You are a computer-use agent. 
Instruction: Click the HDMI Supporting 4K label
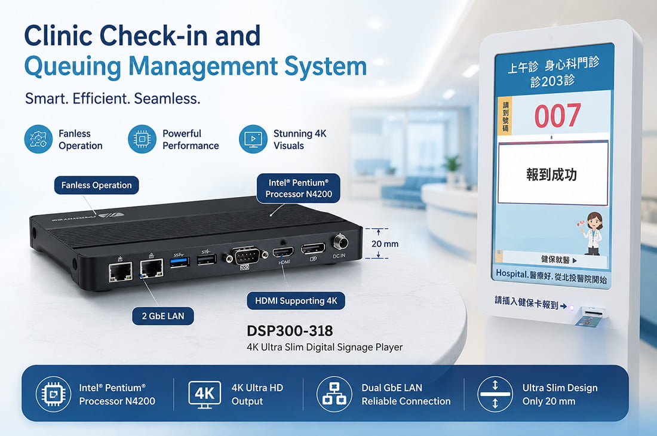[296, 300]
